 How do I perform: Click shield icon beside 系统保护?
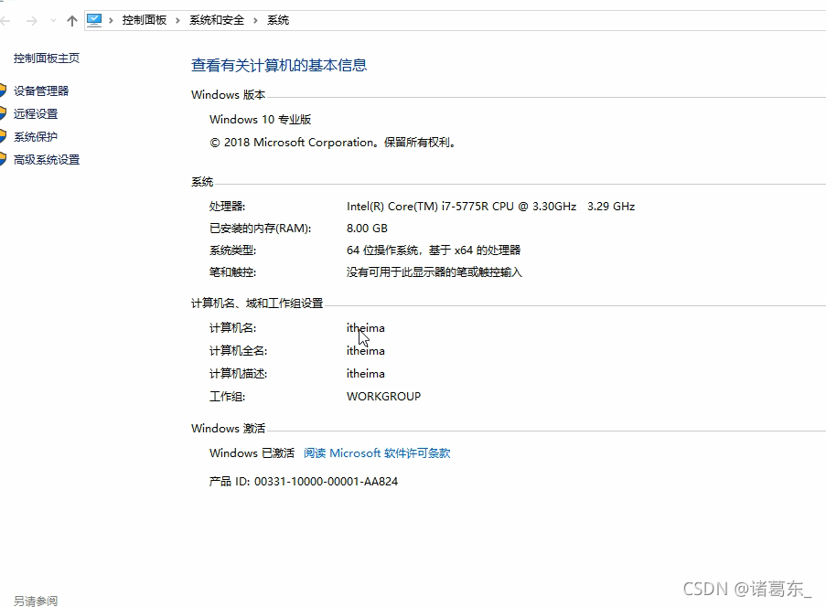click(3, 136)
